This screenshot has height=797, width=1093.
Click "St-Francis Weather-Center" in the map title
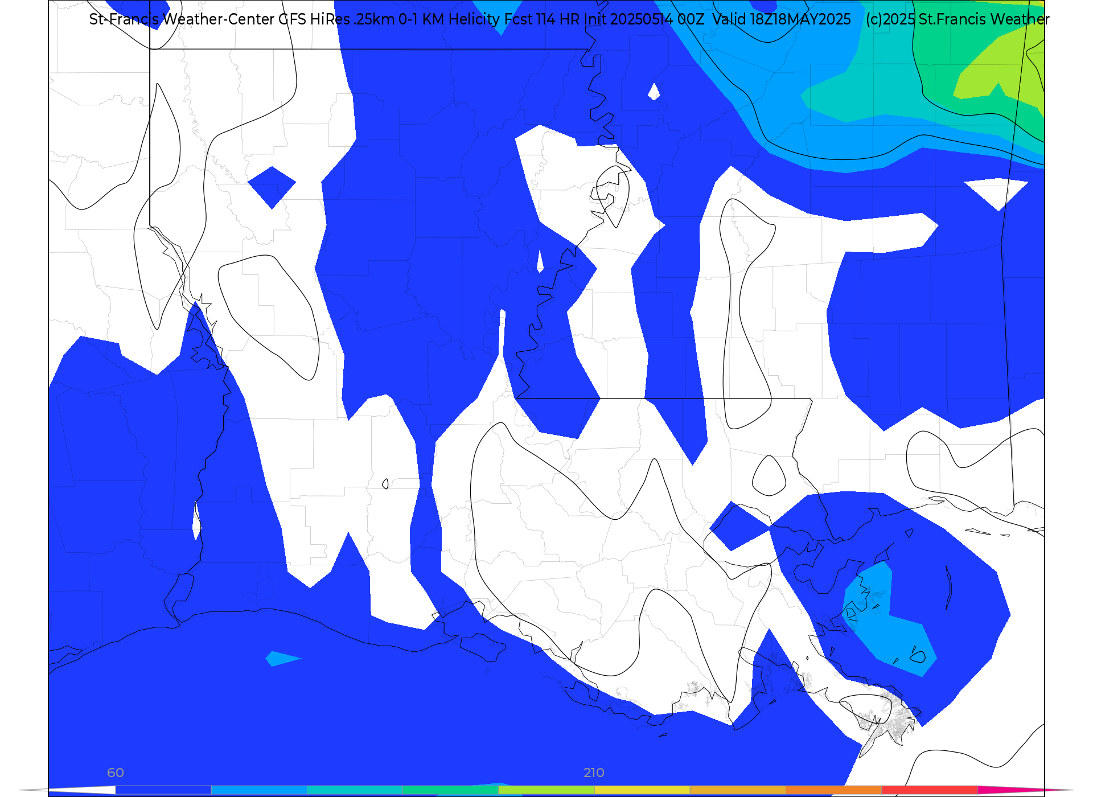tap(182, 19)
